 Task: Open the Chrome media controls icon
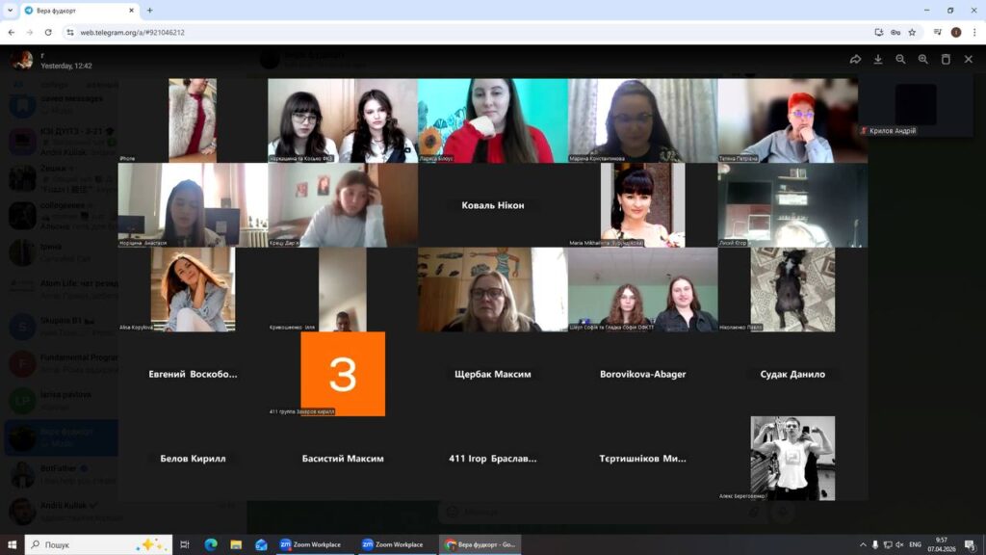pos(938,32)
